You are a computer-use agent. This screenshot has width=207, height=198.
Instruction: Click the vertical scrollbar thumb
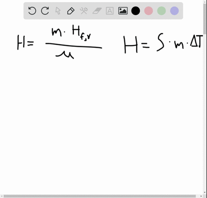(205, 19)
